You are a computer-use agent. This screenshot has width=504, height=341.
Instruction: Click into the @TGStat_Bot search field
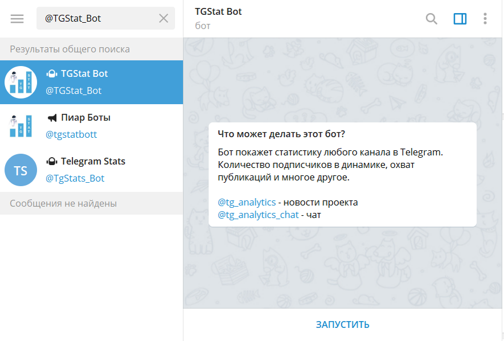point(106,18)
